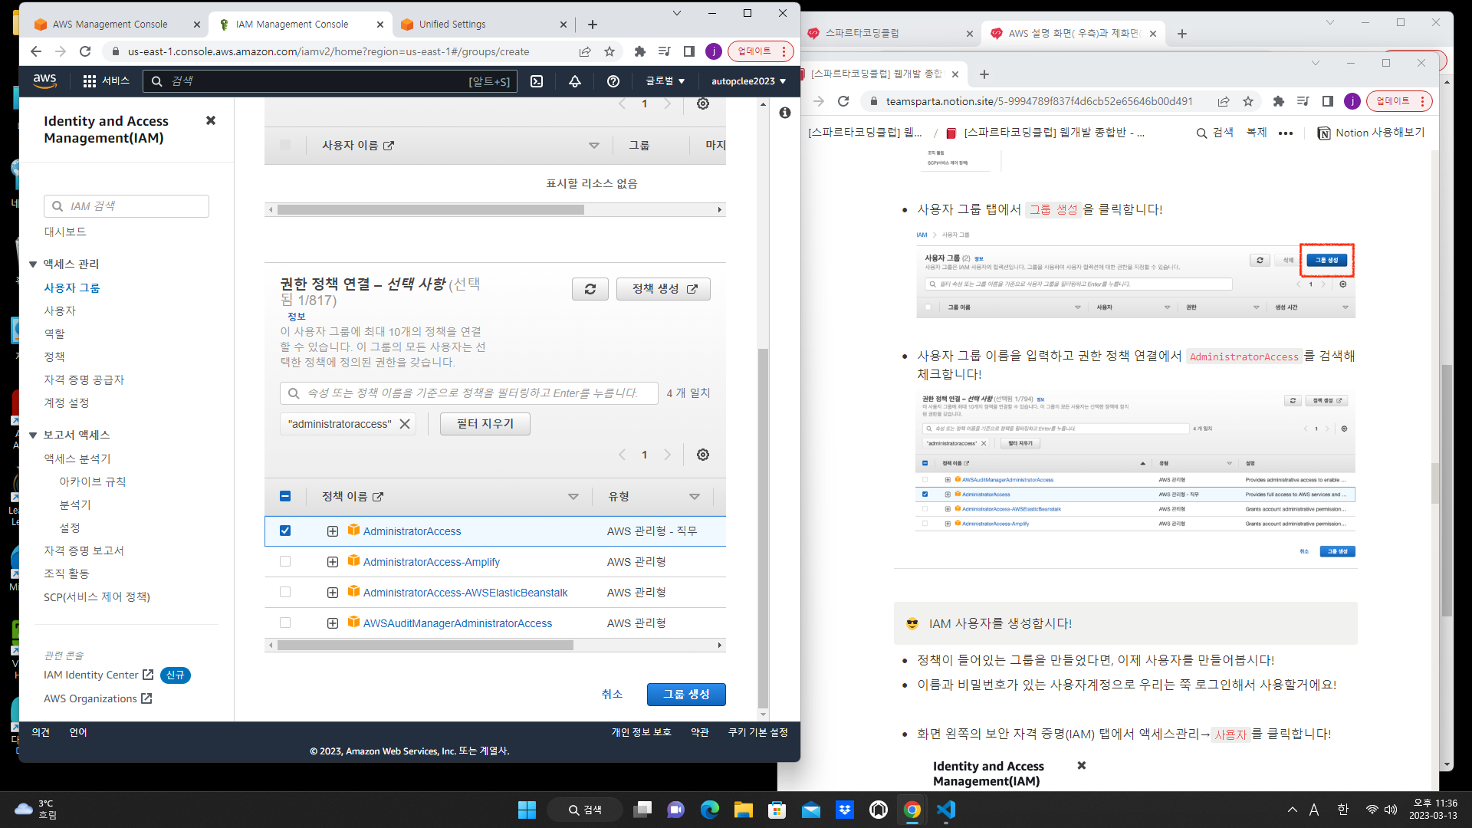
Task: Open policy table settings gear icon
Action: (x=703, y=455)
